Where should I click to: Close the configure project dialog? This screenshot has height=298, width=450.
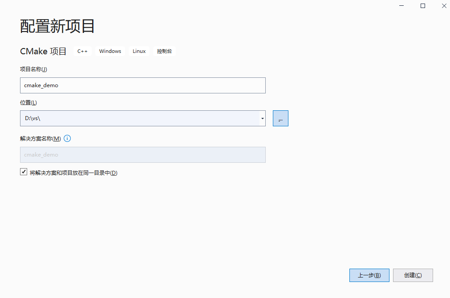coord(444,6)
